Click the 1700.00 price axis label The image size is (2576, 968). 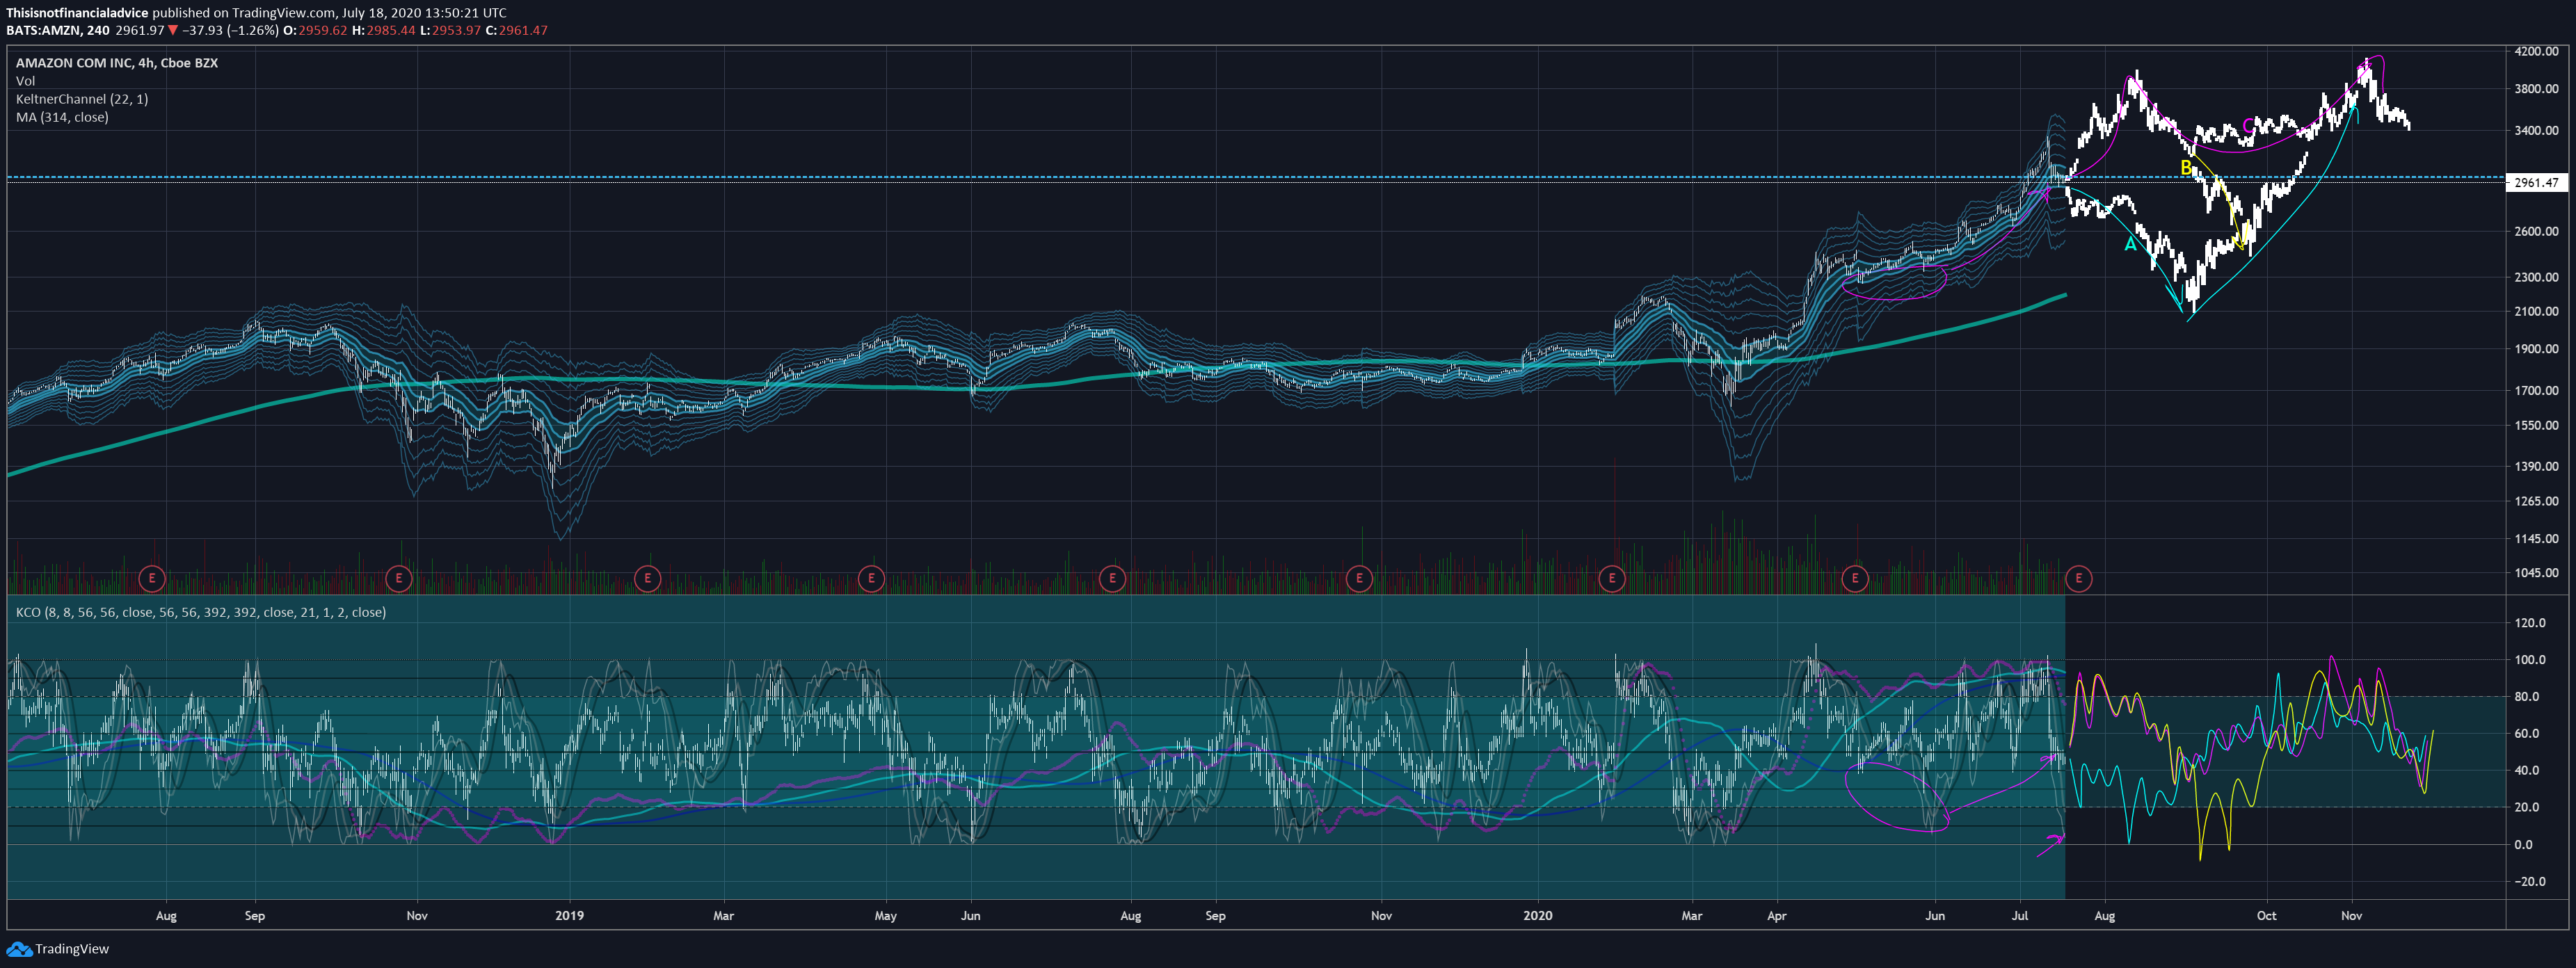point(2536,390)
